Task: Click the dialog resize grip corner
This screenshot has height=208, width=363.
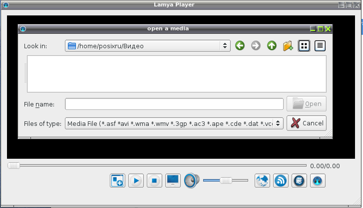Action: tap(329, 133)
